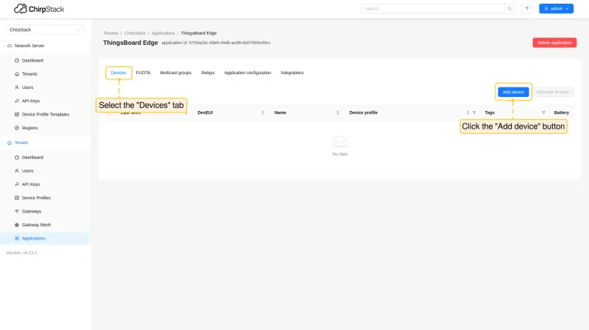The width and height of the screenshot is (589, 330).
Task: Filter the Tags column
Action: (x=543, y=112)
